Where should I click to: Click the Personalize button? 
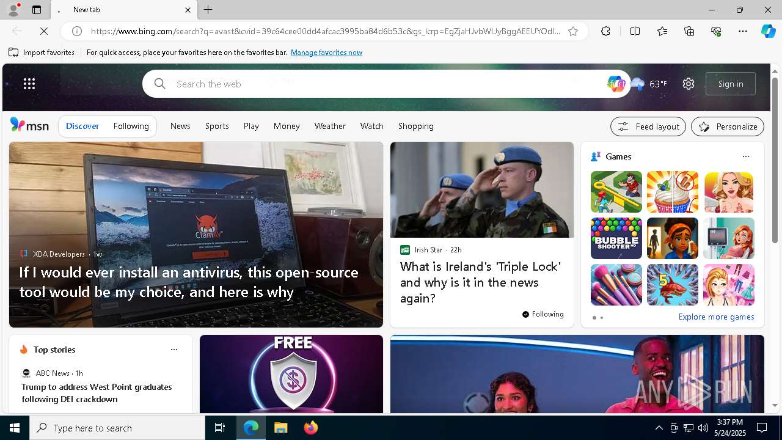pos(728,127)
